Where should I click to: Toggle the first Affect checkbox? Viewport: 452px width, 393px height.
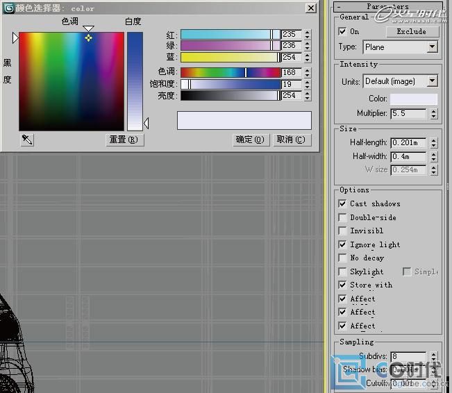pos(342,299)
